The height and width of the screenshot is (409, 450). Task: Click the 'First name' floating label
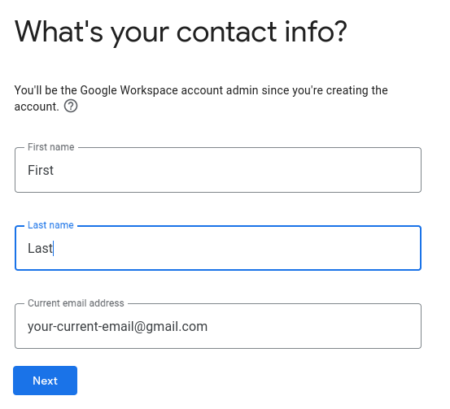tap(50, 147)
